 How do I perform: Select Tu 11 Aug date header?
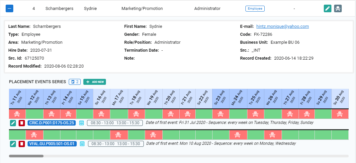[17, 99]
